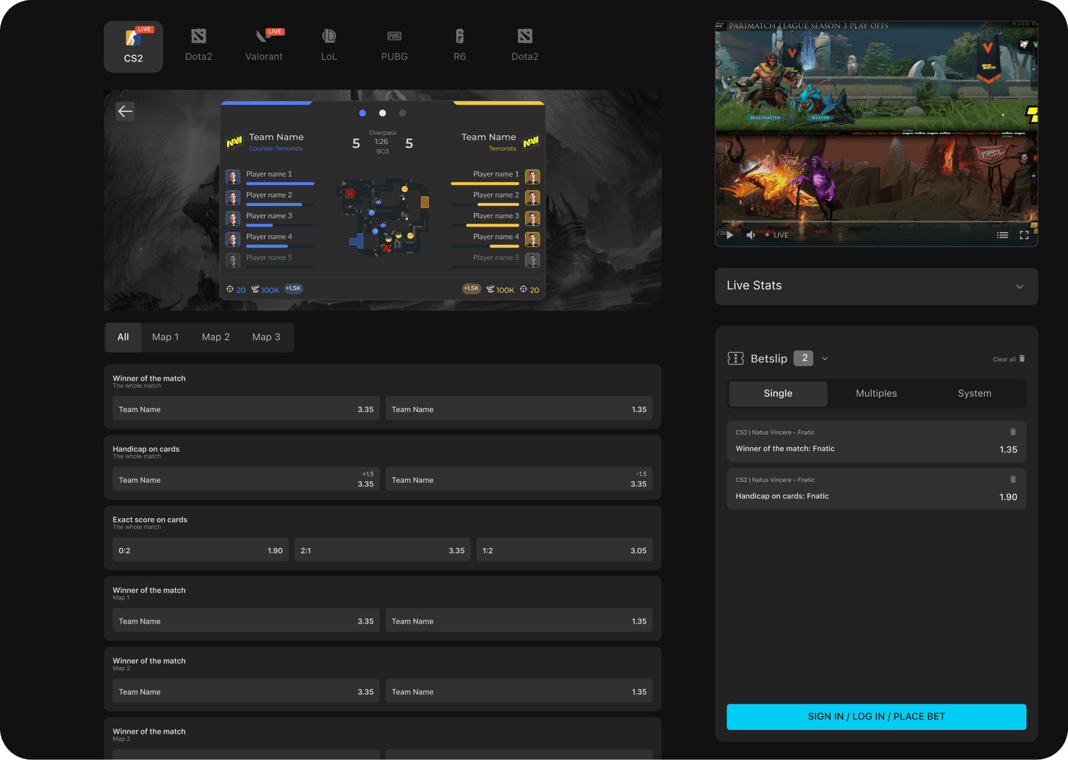Click Counter-Terrorists Player name 5 avatar

(x=233, y=260)
